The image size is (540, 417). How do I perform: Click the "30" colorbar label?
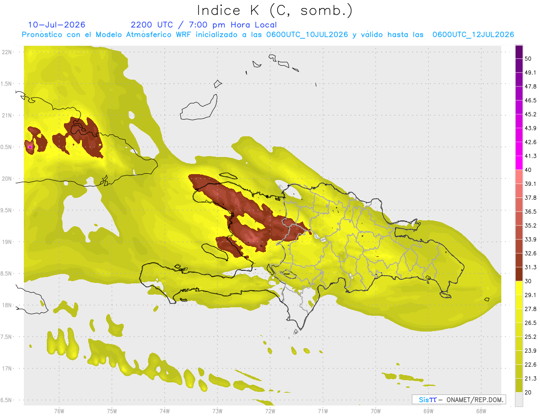click(x=528, y=281)
